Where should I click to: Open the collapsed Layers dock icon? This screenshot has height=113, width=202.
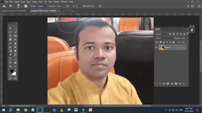(x=192, y=30)
